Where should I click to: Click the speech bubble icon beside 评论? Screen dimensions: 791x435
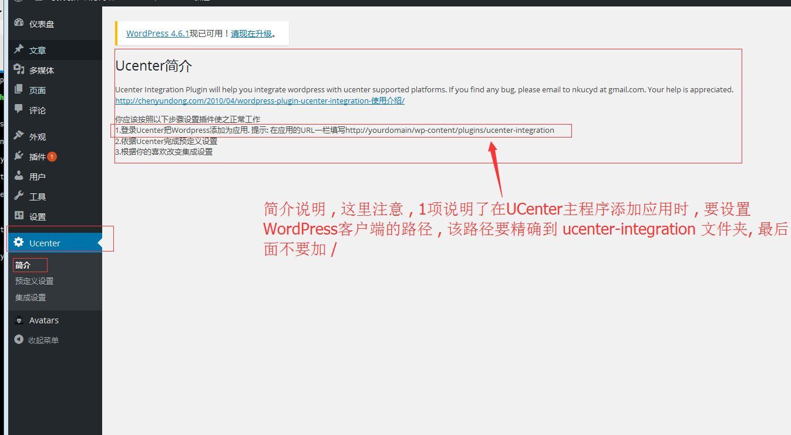pyautogui.click(x=19, y=109)
